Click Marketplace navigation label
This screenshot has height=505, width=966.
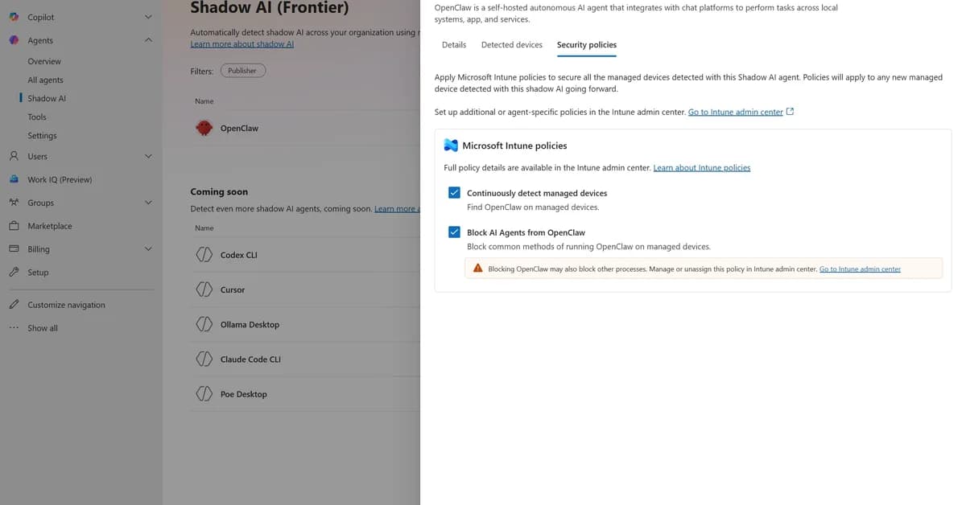click(50, 226)
